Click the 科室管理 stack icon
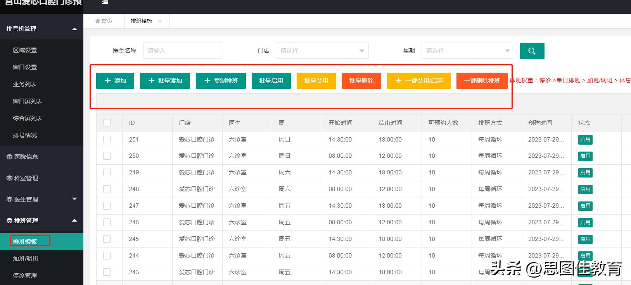 pyautogui.click(x=10, y=178)
